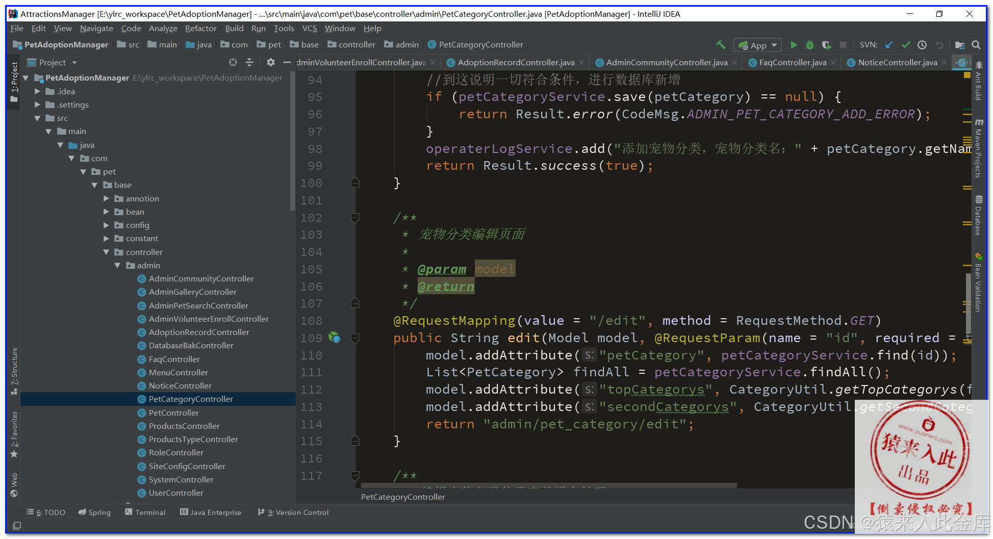Expand the .settings folder
Viewport: 993px width, 539px height.
coord(37,105)
